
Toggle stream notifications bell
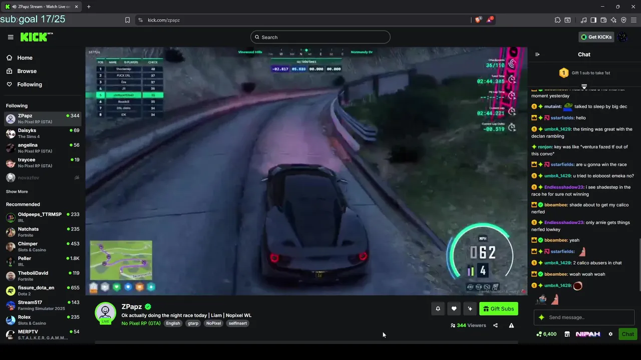coord(438,308)
